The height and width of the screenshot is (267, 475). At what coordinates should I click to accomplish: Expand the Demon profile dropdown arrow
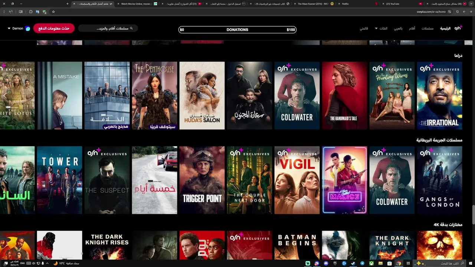coord(9,29)
